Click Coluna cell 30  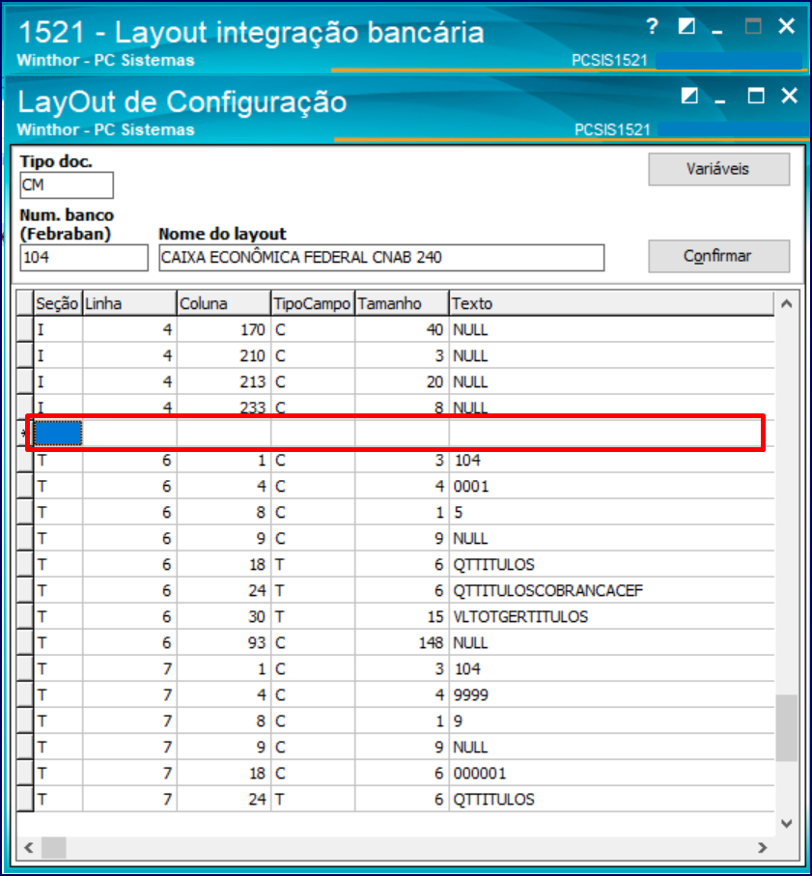click(x=224, y=617)
